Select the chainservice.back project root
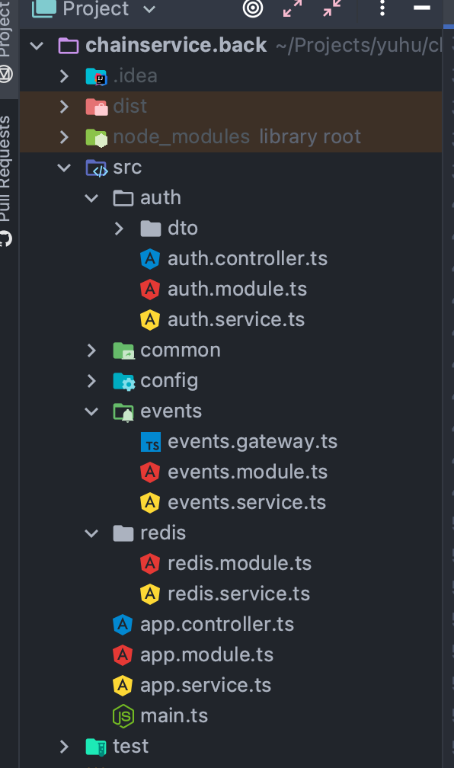Image resolution: width=454 pixels, height=768 pixels. [x=176, y=45]
